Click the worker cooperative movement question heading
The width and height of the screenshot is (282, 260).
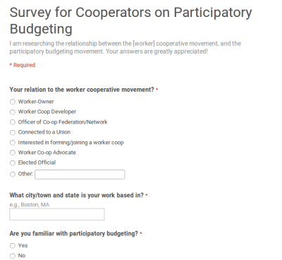(82, 90)
